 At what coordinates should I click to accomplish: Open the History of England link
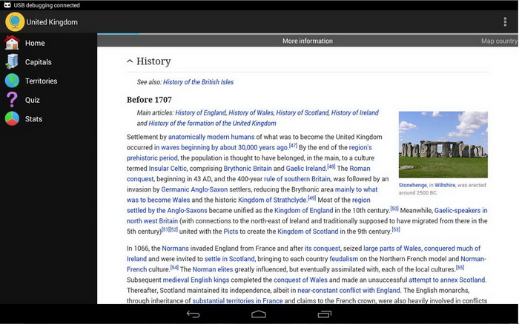pyautogui.click(x=201, y=112)
